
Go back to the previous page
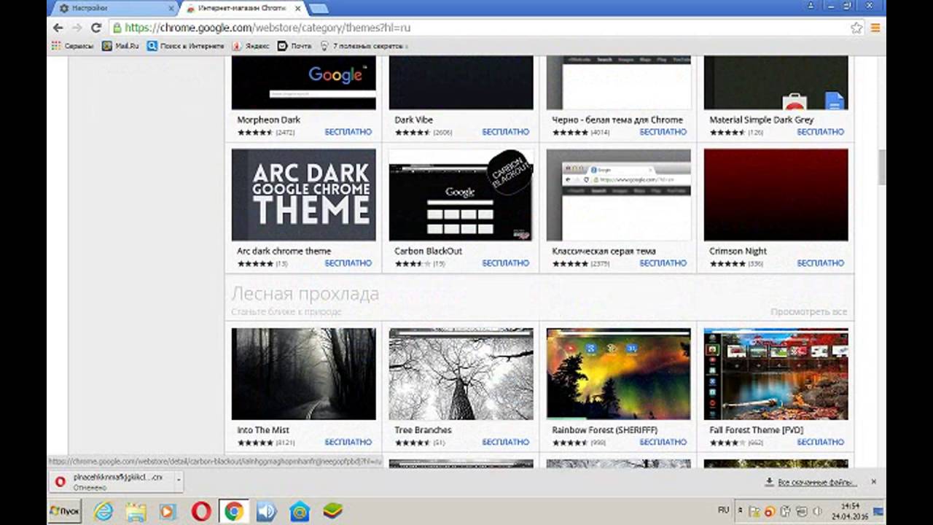pyautogui.click(x=58, y=28)
